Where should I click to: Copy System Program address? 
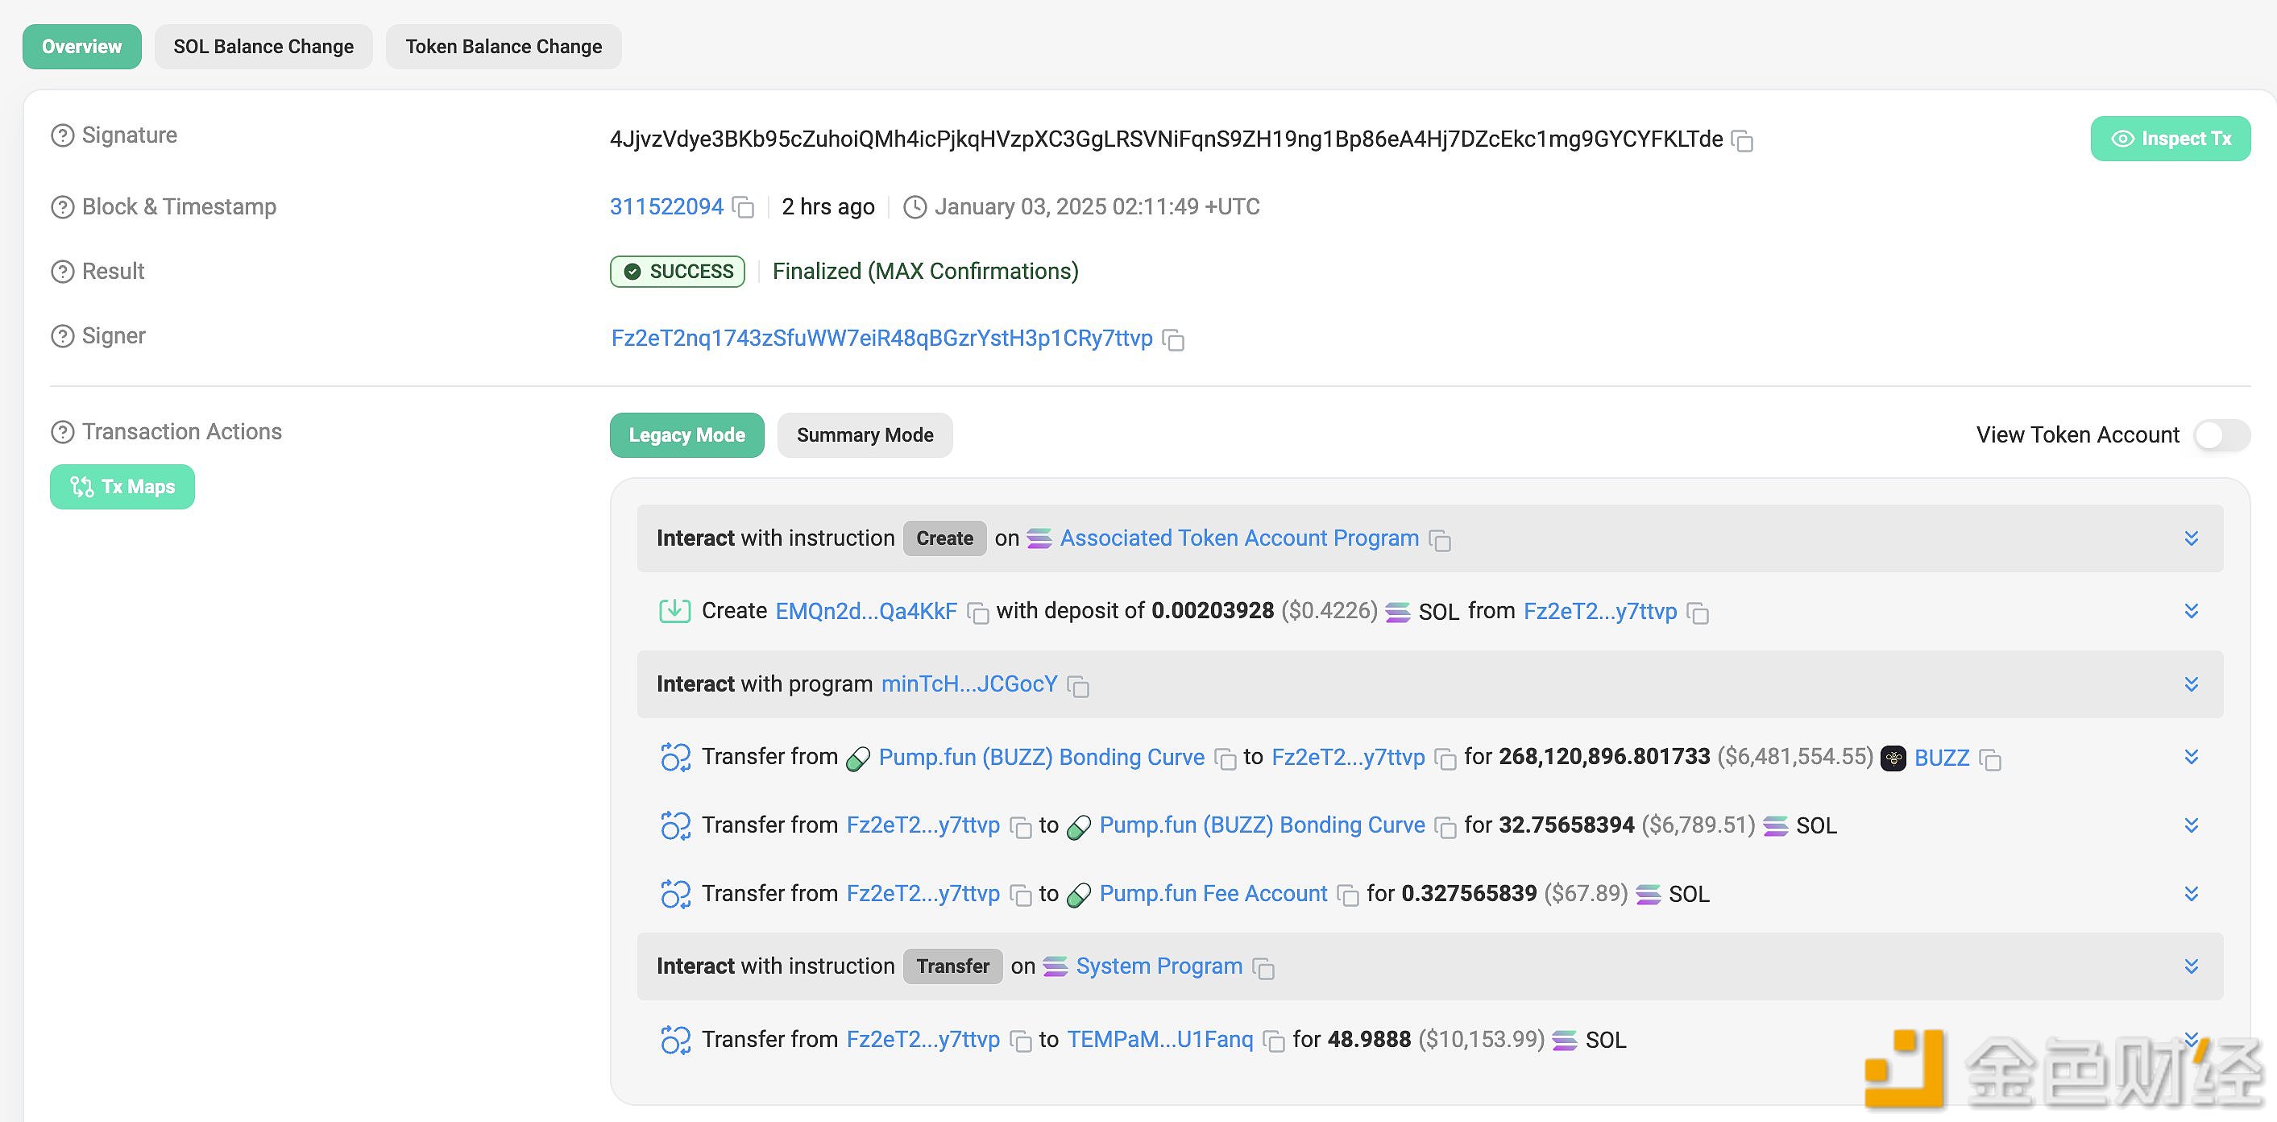coord(1263,968)
